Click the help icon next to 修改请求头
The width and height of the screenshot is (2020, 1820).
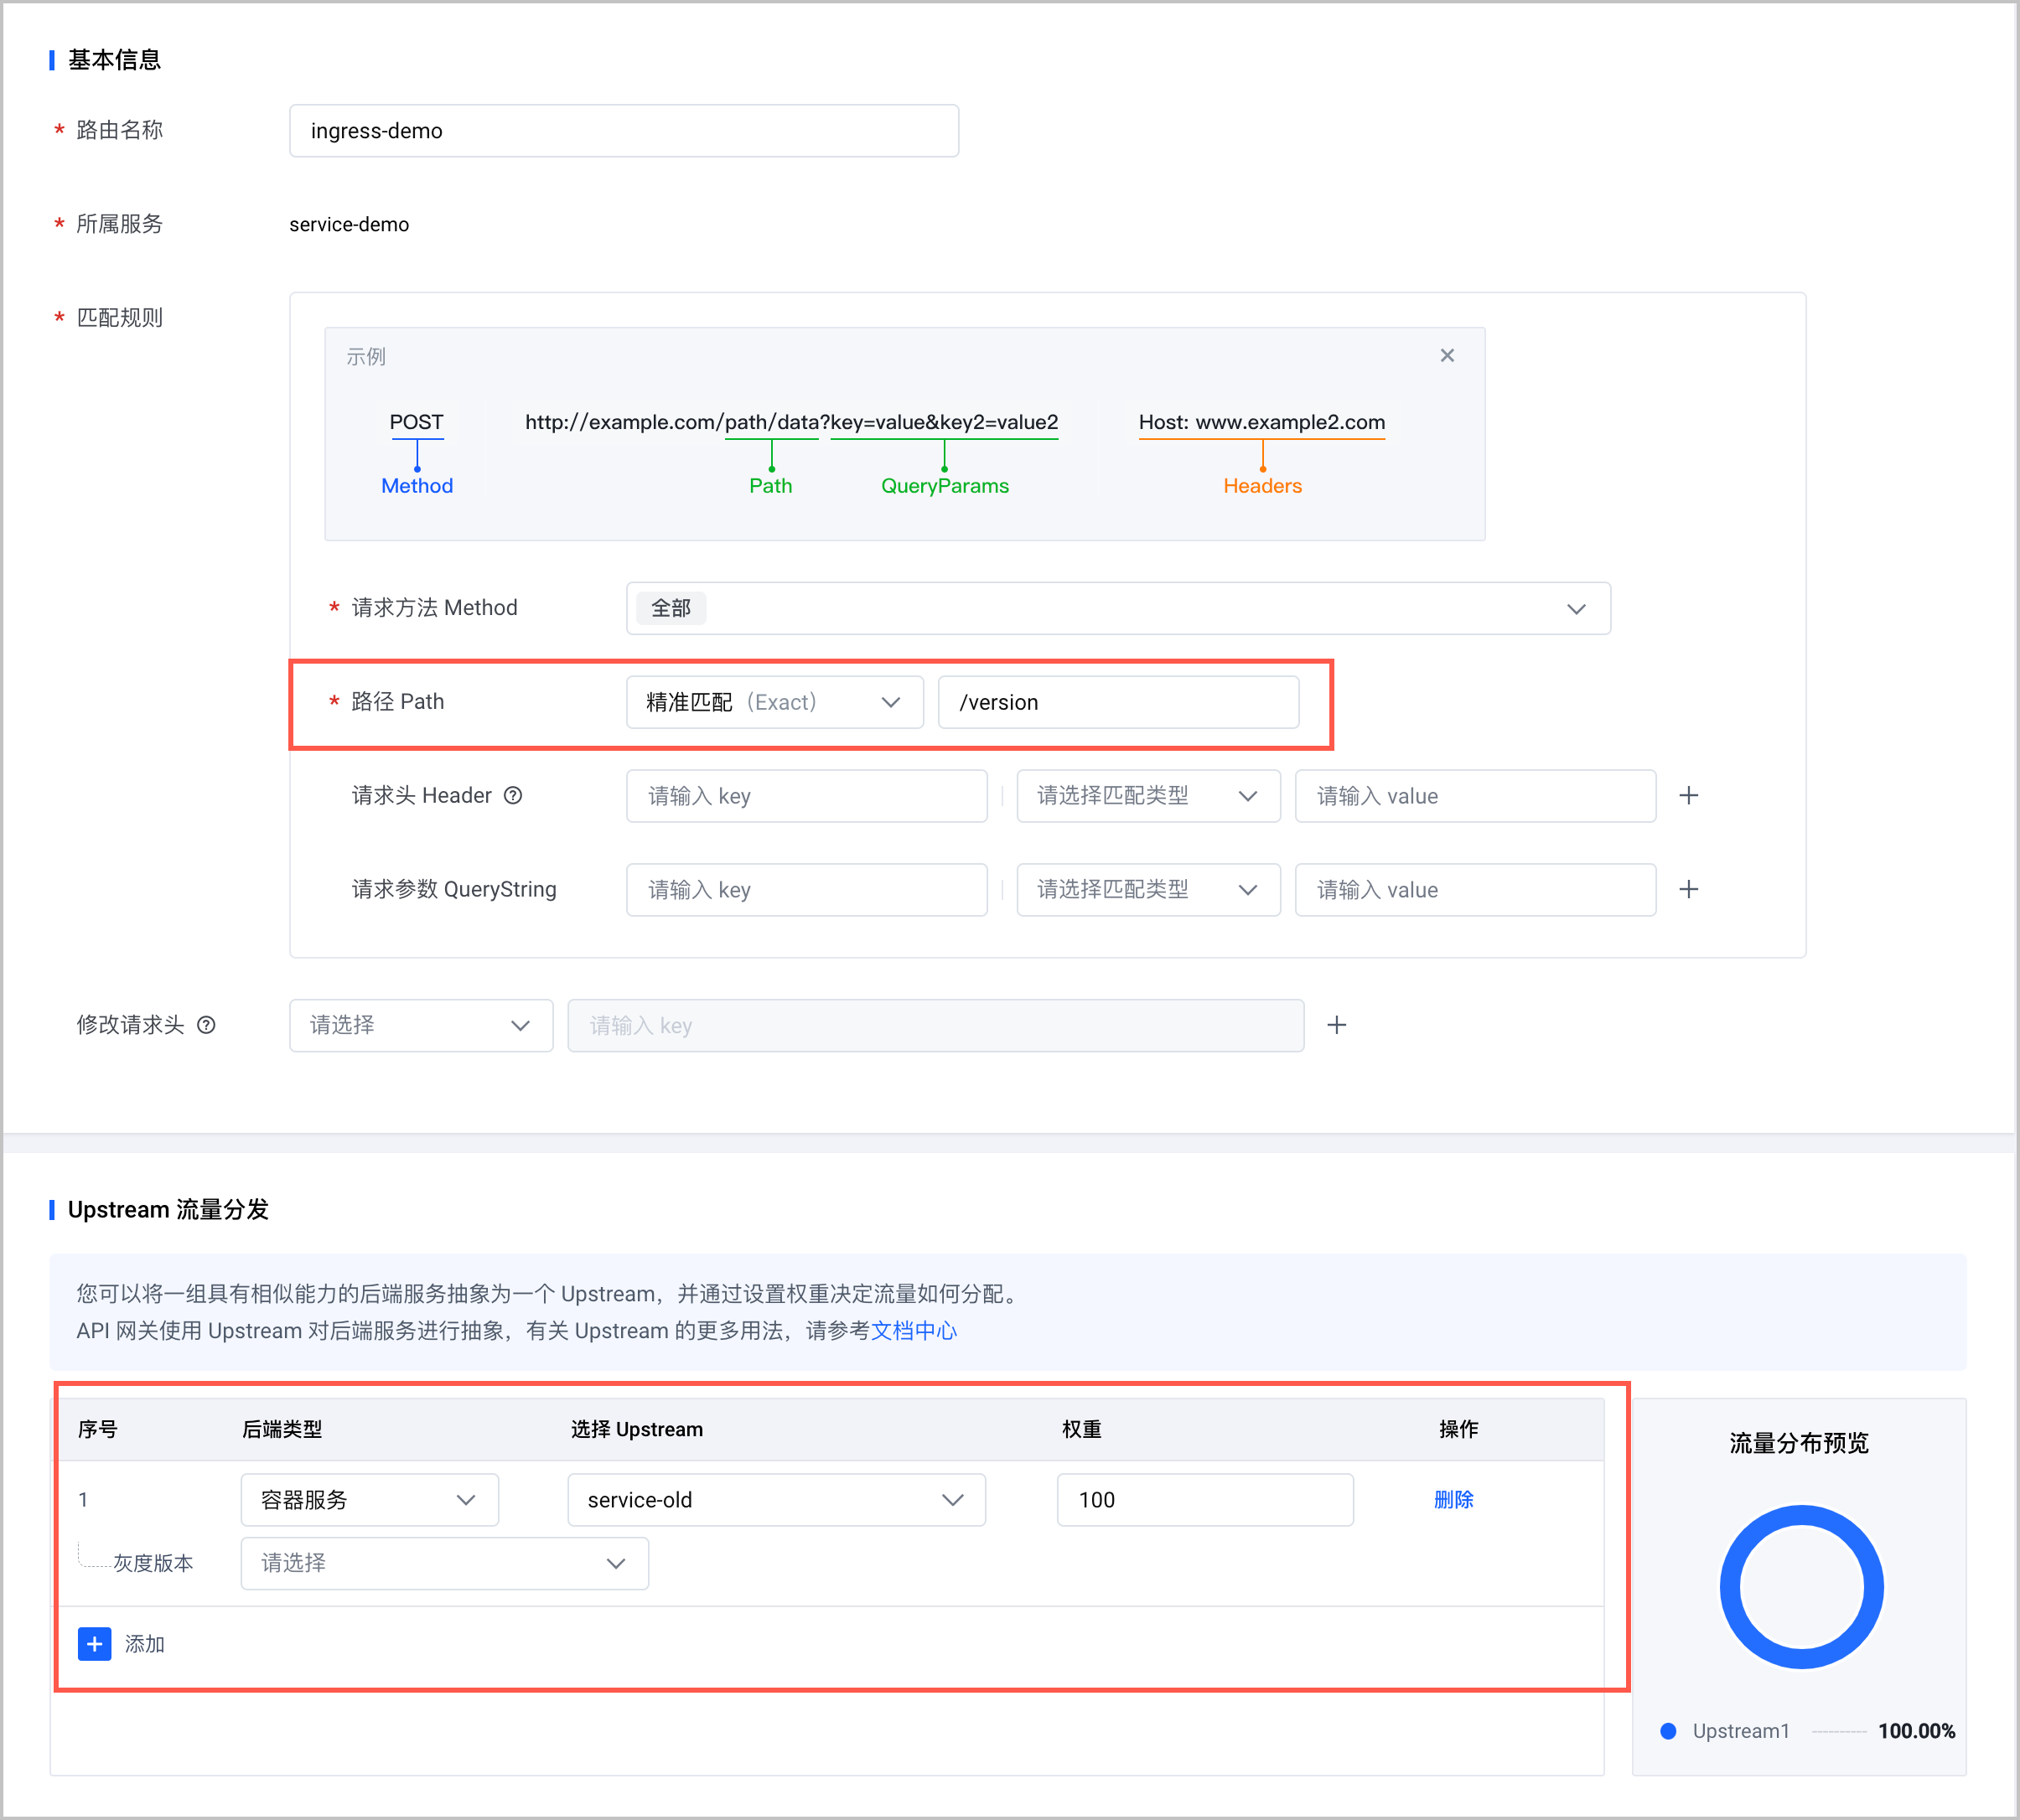(206, 1025)
